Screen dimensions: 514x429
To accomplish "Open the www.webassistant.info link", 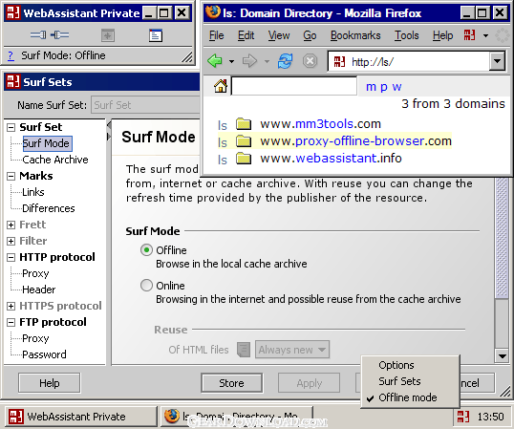I will coord(332,159).
